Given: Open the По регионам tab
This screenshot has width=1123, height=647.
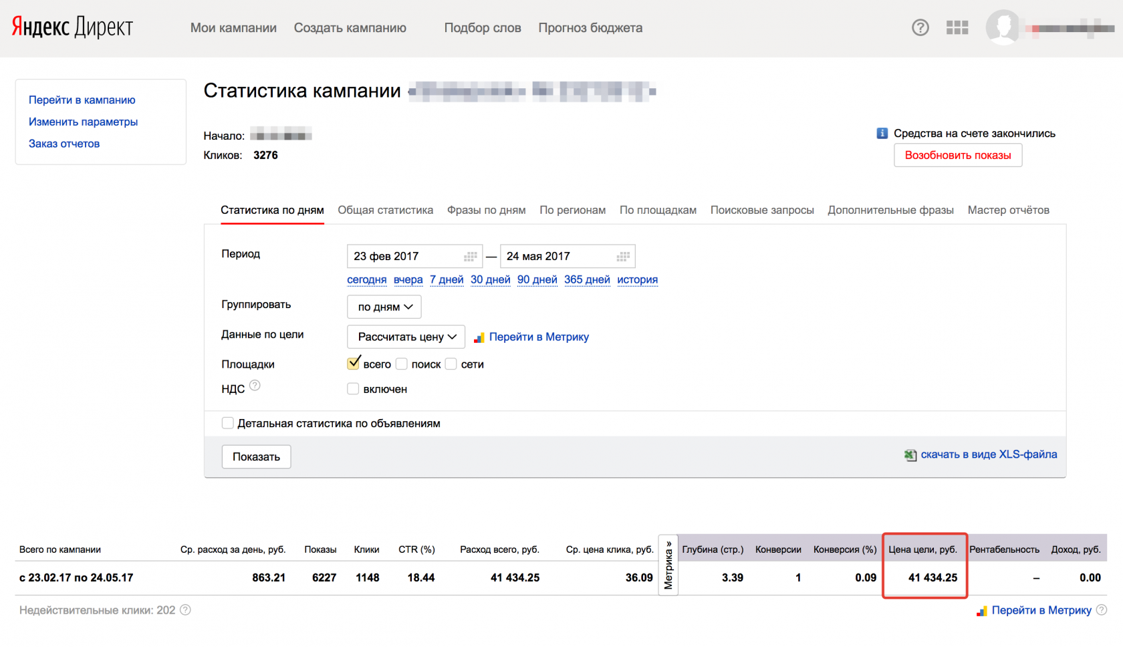Looking at the screenshot, I should tap(573, 210).
